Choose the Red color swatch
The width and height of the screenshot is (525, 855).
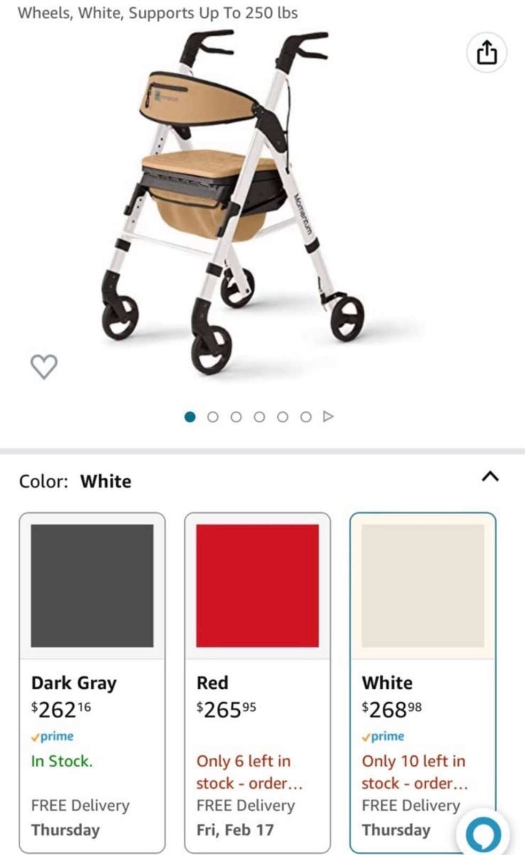coord(257,586)
